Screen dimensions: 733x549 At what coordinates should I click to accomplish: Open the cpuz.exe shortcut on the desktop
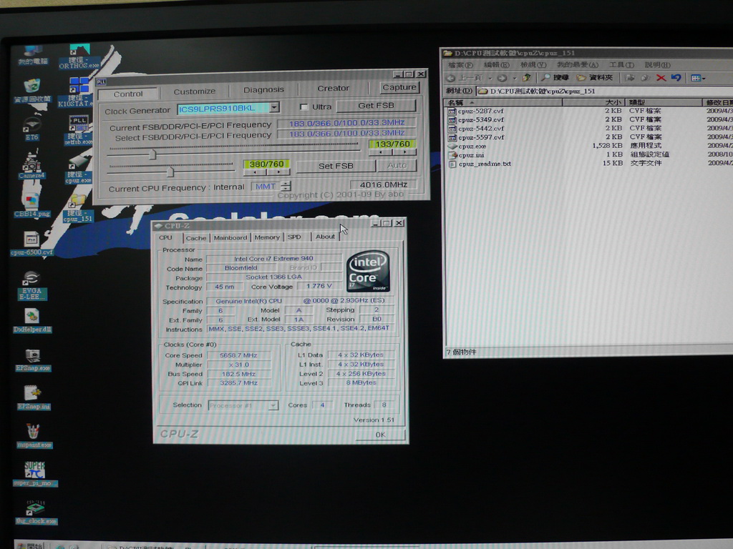point(78,169)
